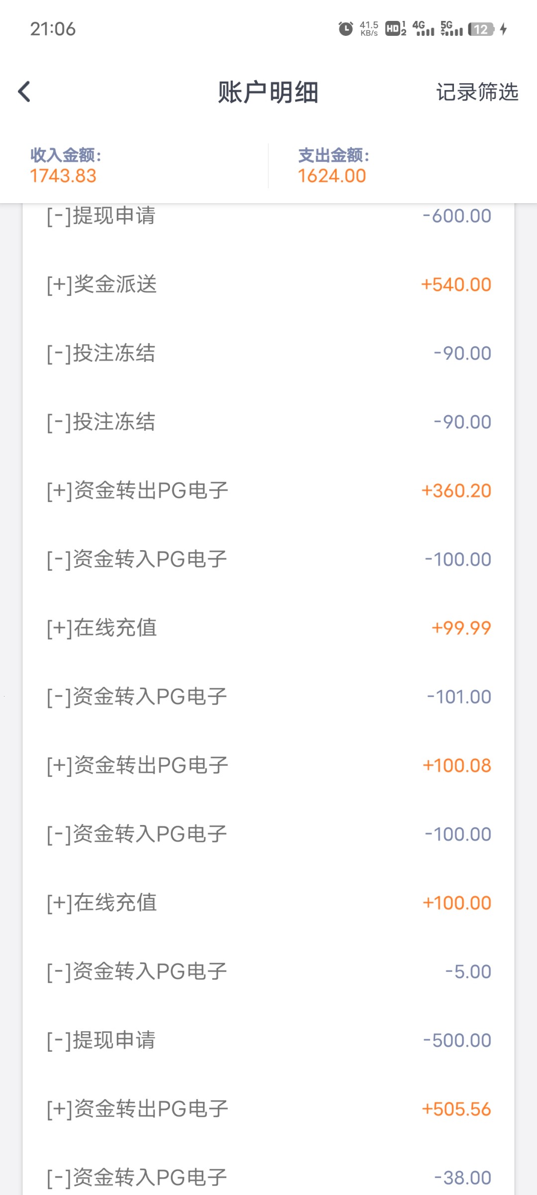Tap the 账户明细 page title
Image resolution: width=537 pixels, height=1195 pixels.
(x=268, y=93)
